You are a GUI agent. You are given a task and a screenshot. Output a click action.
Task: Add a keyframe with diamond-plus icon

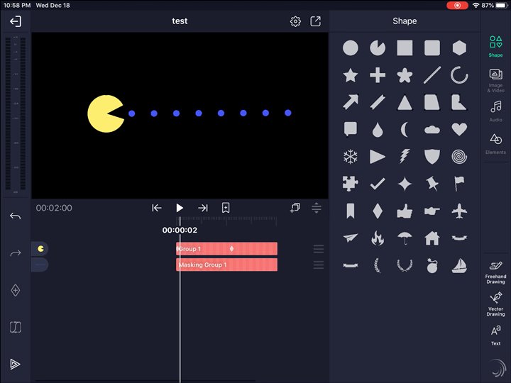coord(16,290)
